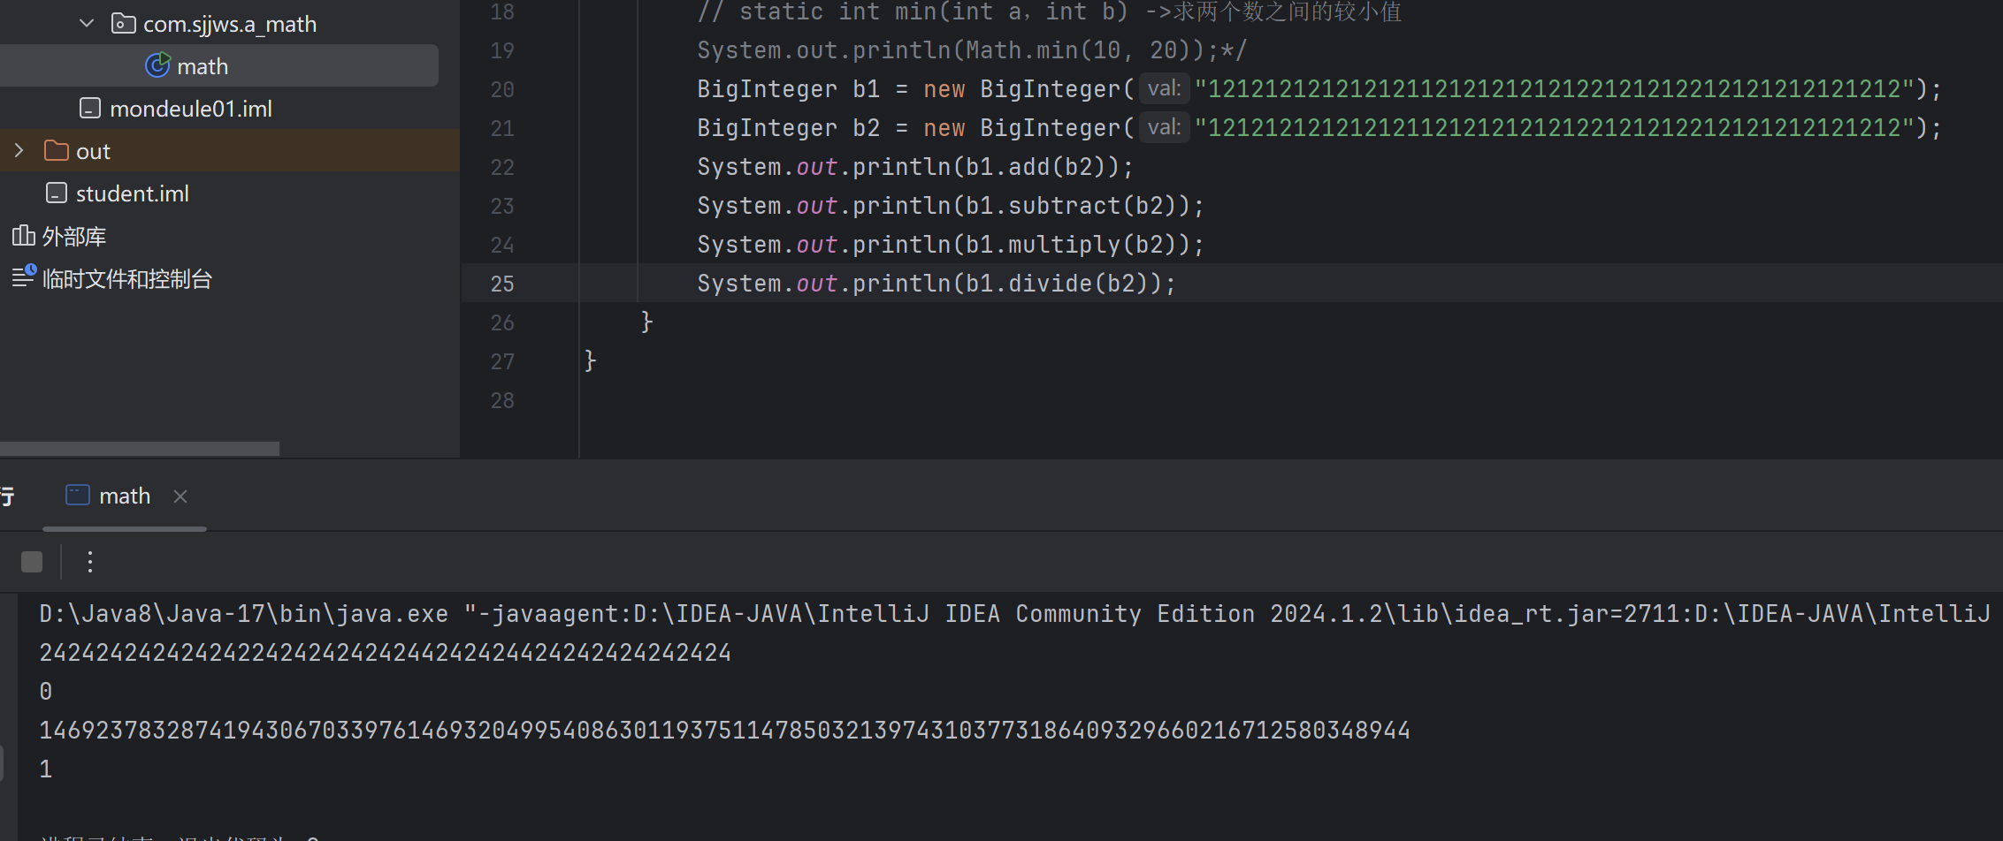Select the 外部库 tree node
Viewport: 2003px width, 841px height.
coord(74,237)
